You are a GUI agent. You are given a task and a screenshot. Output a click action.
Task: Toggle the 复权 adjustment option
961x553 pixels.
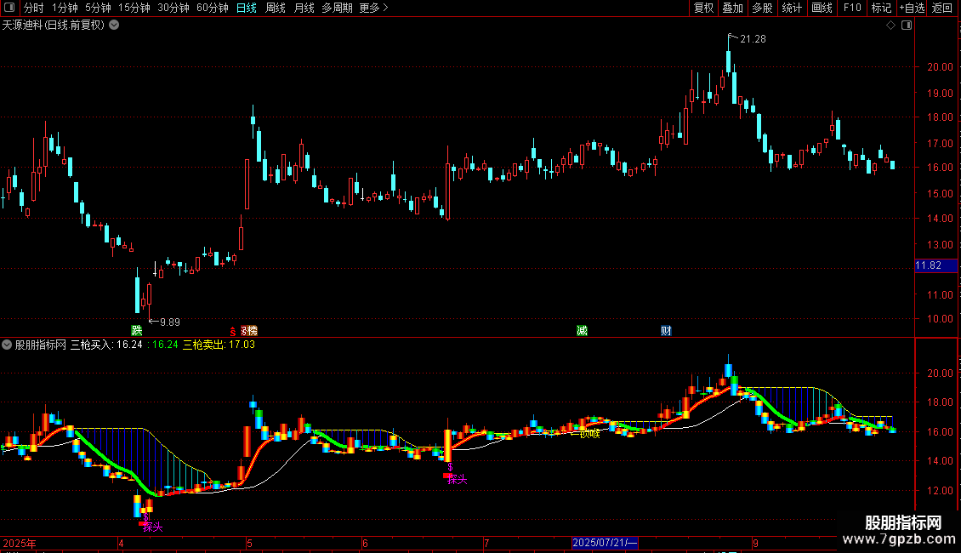point(703,8)
